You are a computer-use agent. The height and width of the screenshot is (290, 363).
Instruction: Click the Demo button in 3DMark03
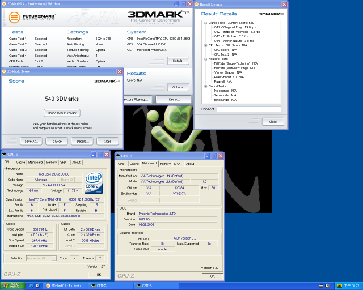(x=174, y=100)
